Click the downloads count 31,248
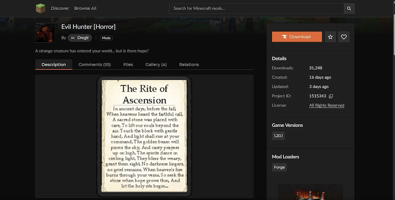Screen dimensions: 395x200 coord(315,68)
